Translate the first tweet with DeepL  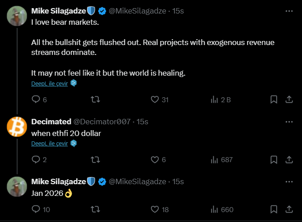click(50, 83)
